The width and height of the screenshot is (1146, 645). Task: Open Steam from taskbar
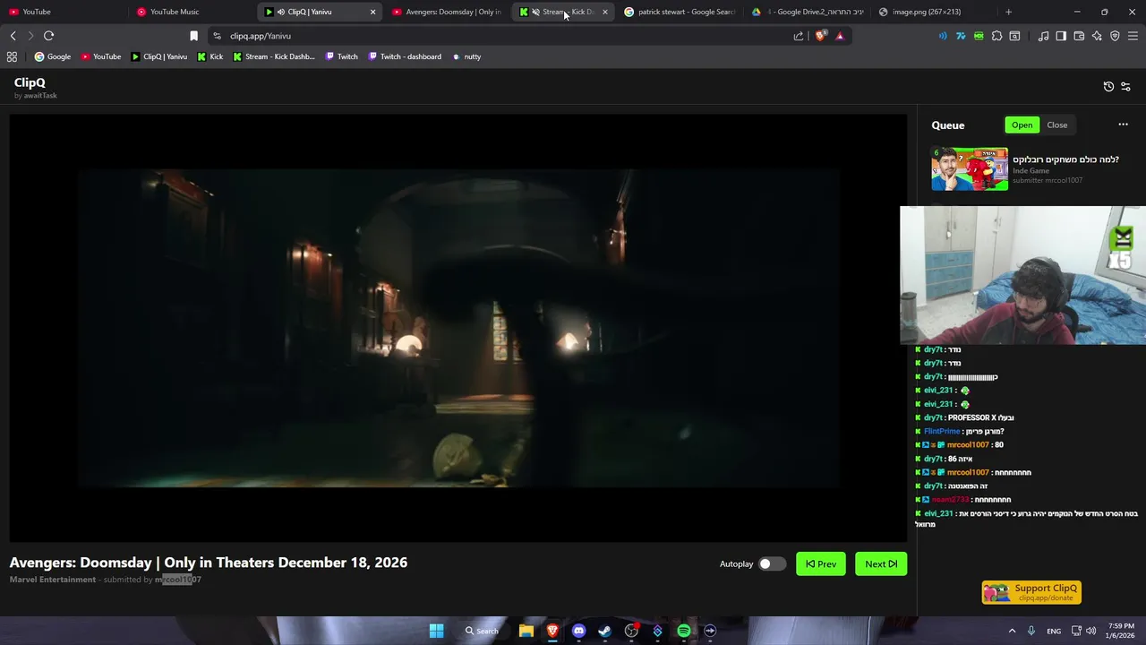click(x=604, y=631)
